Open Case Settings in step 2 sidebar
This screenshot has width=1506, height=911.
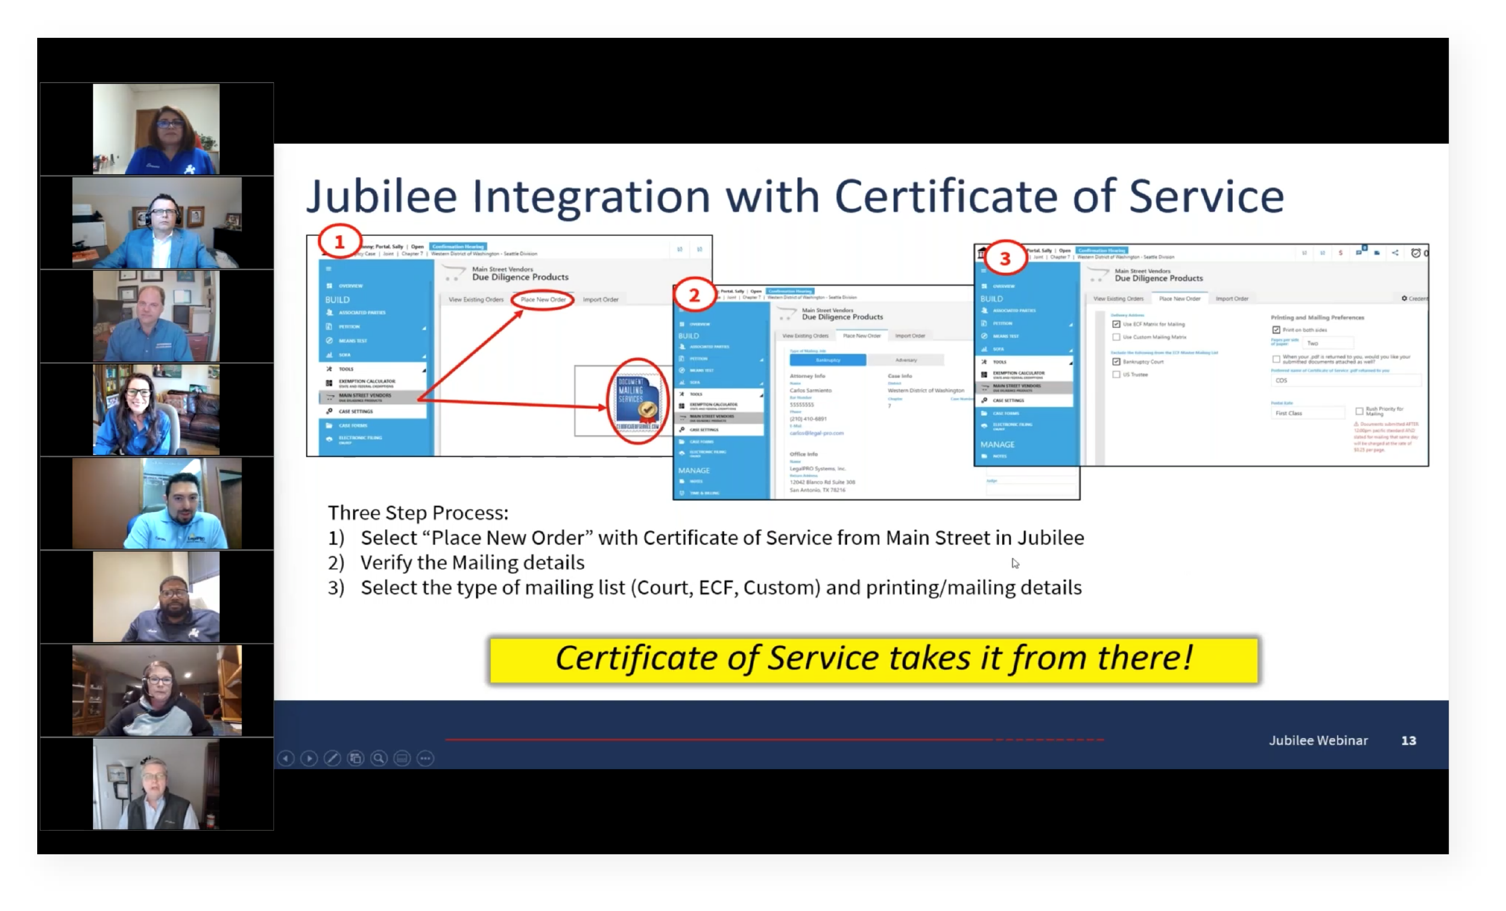[704, 430]
